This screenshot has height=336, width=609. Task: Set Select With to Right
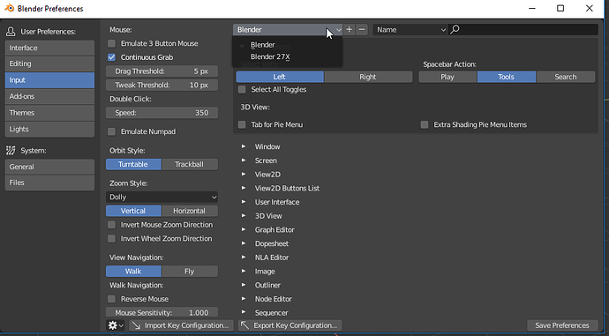coord(368,77)
